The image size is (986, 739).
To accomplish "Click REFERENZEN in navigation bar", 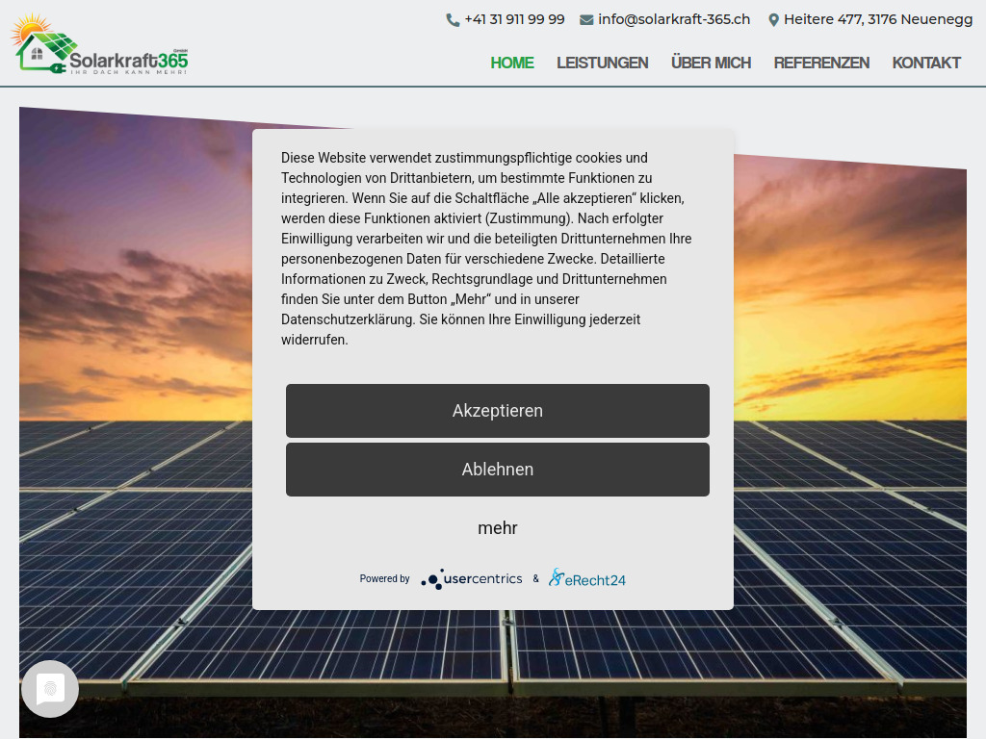I will (821, 63).
